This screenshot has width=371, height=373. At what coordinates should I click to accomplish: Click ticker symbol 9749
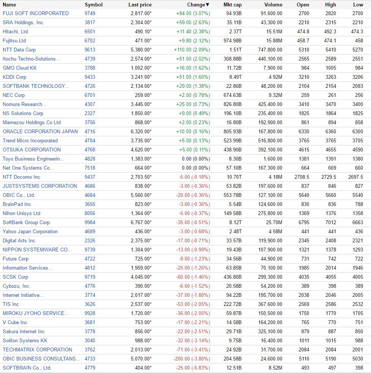pyautogui.click(x=90, y=13)
